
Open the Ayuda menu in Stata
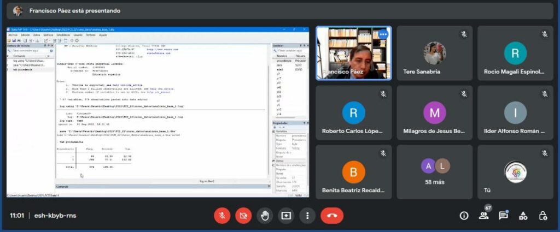(x=103, y=35)
